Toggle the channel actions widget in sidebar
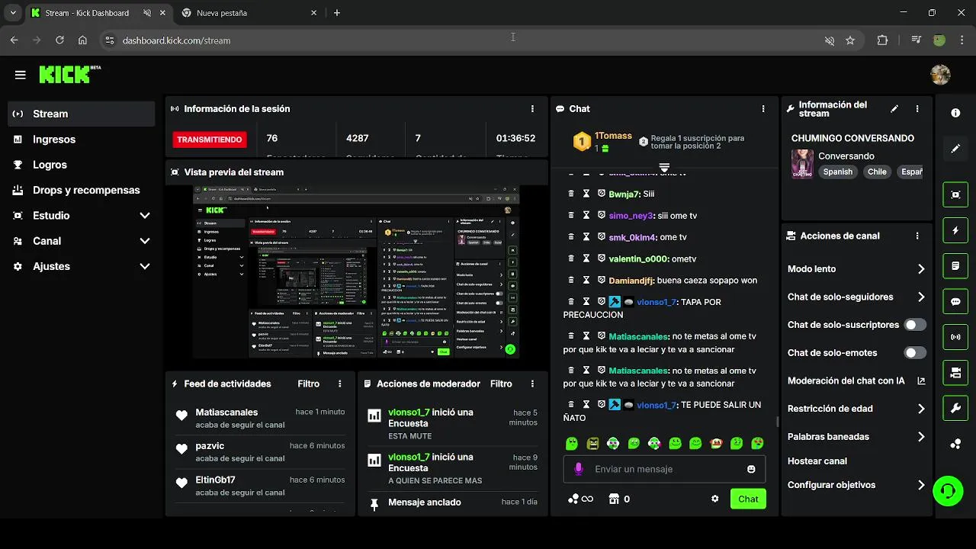The height and width of the screenshot is (549, 976). pyautogui.click(x=955, y=372)
